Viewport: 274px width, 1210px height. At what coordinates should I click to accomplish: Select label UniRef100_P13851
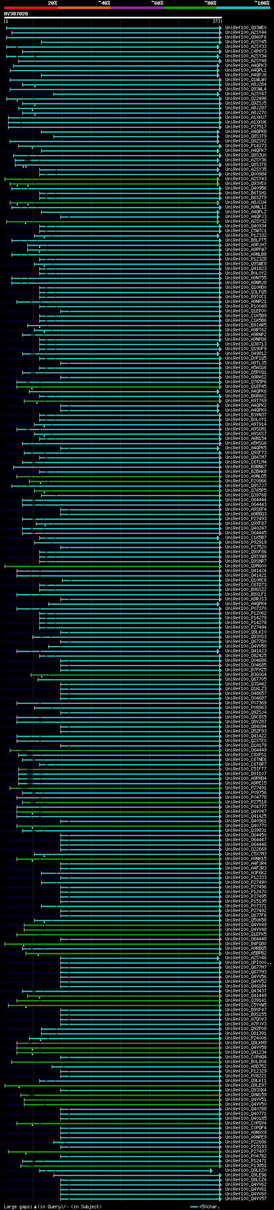coord(245,1166)
